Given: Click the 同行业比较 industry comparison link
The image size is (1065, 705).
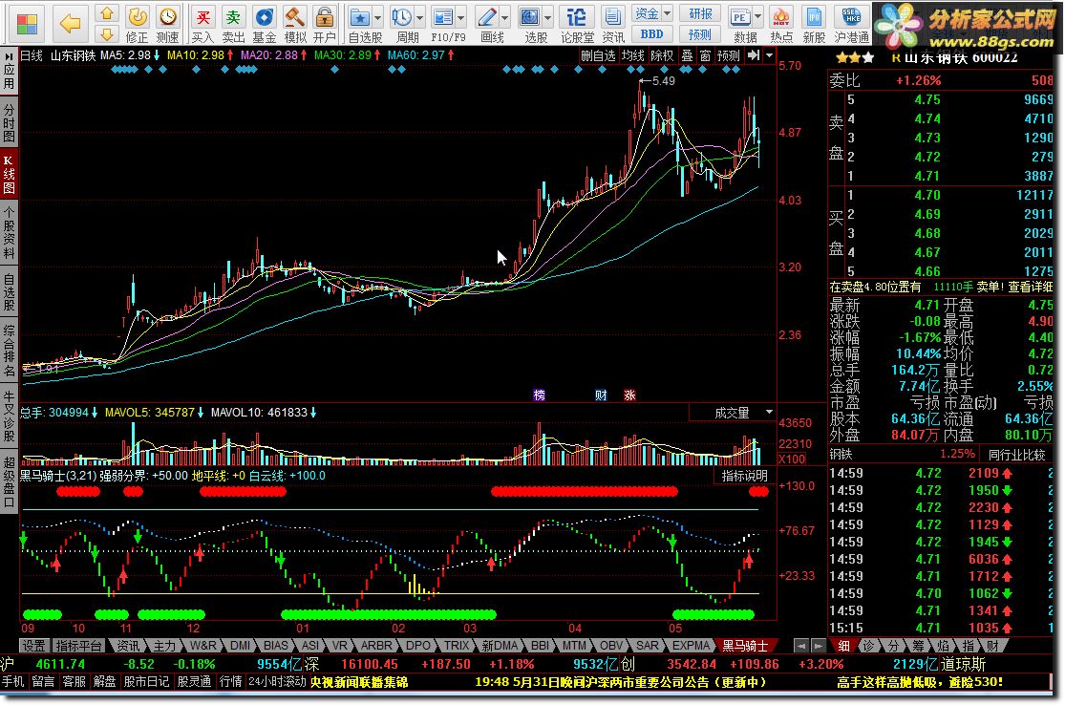Looking at the screenshot, I should (1017, 455).
